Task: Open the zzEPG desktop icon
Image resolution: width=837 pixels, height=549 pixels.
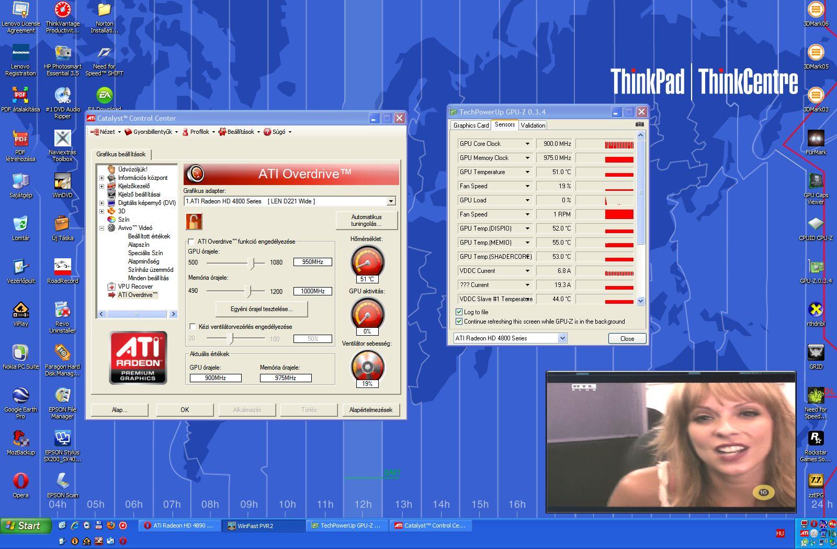Action: click(x=816, y=486)
